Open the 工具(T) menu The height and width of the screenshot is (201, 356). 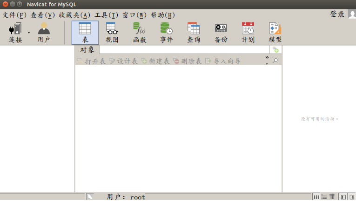[106, 15]
